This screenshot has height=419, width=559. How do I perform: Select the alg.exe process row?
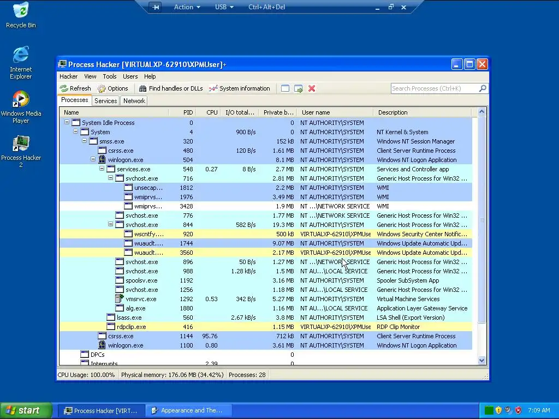[x=266, y=308]
